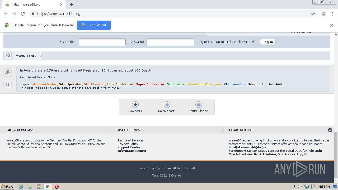Click the LEGAL NOTICE heading

(x=240, y=130)
